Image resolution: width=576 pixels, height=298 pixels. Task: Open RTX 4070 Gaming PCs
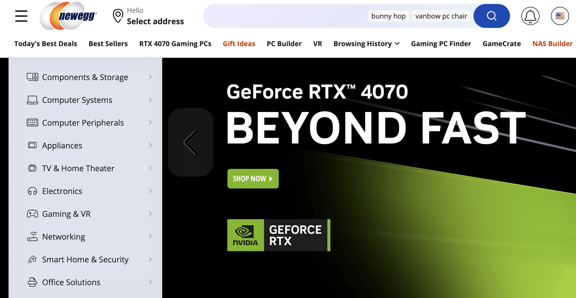(175, 44)
